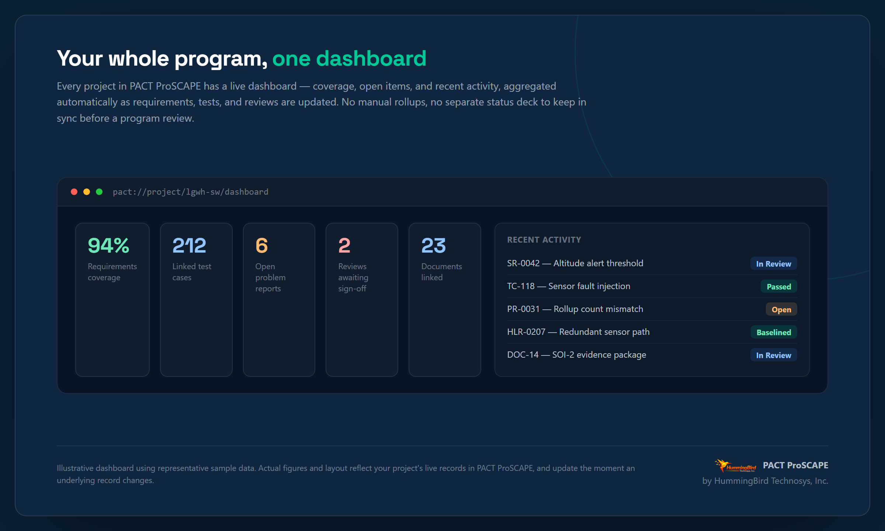Select the 2 Reviews awaiting sign-off card
Image resolution: width=885 pixels, height=531 pixels.
[x=362, y=300]
